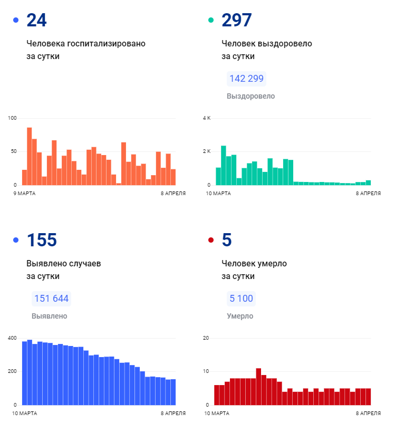This screenshot has height=432, width=395.
Task: Click the green dot beside number 297
Action: [211, 21]
